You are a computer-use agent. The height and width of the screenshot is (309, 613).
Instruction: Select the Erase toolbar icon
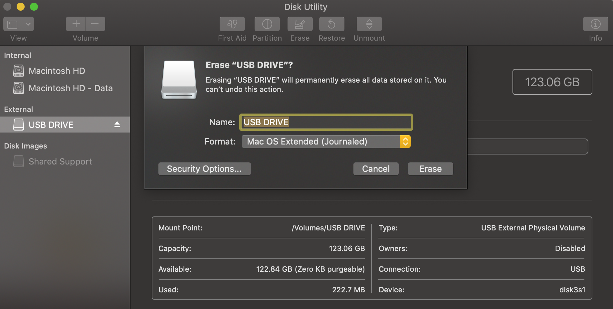click(299, 24)
